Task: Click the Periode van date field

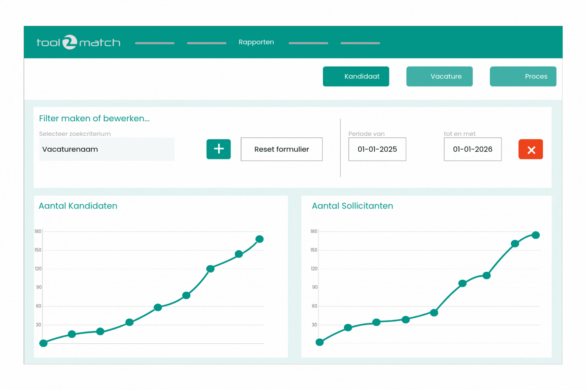Action: tap(377, 149)
